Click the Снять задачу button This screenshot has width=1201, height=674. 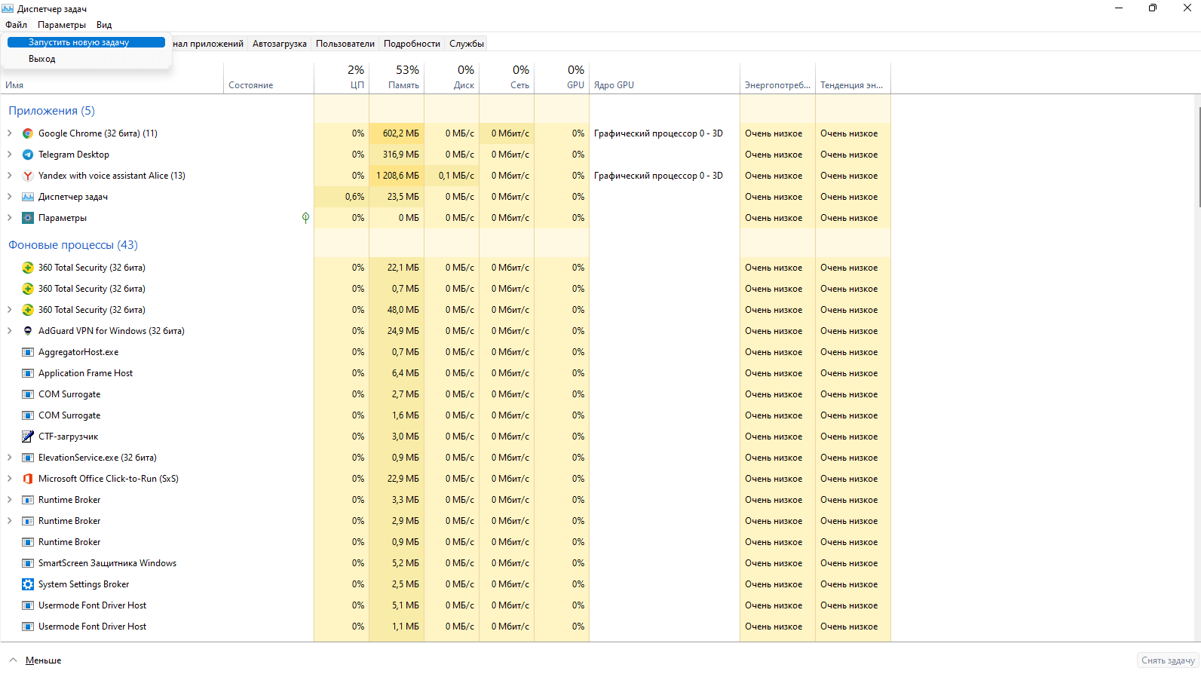tap(1168, 660)
